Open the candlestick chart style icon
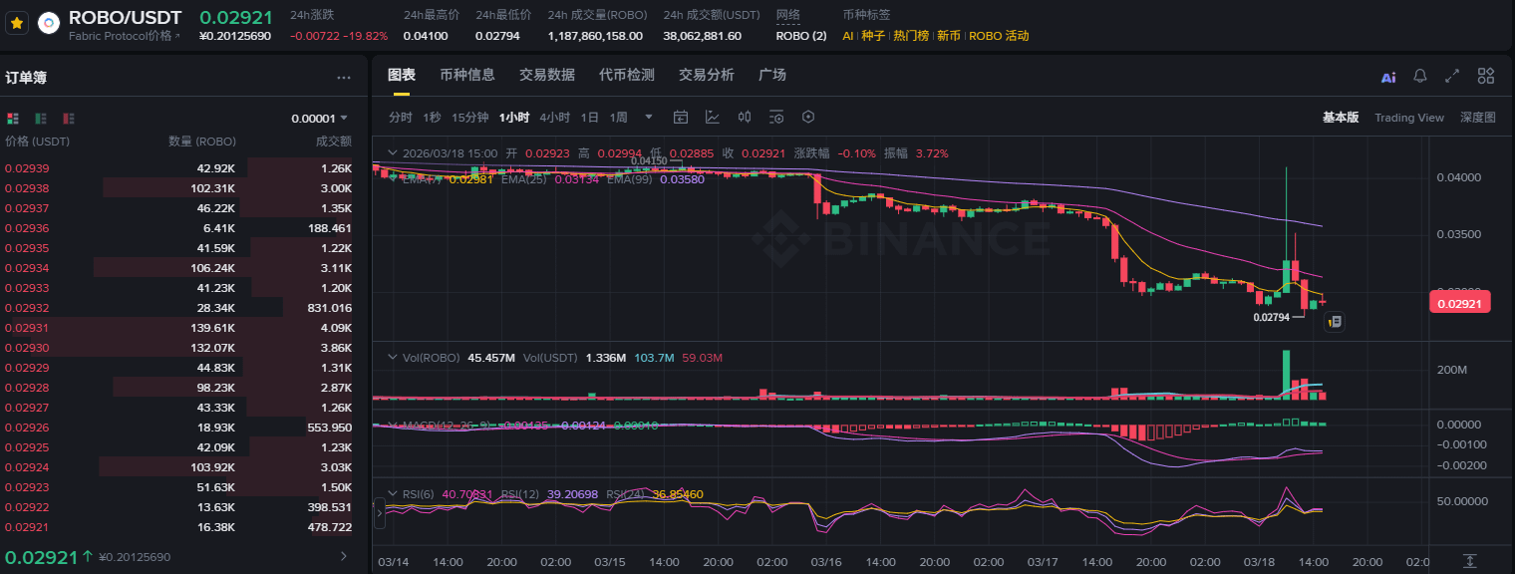Image resolution: width=1515 pixels, height=574 pixels. point(745,118)
